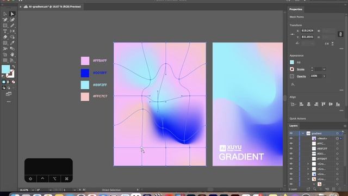The image size is (348, 196).
Task: Open the Edit Toolbar three-dots button
Action: pos(9,102)
